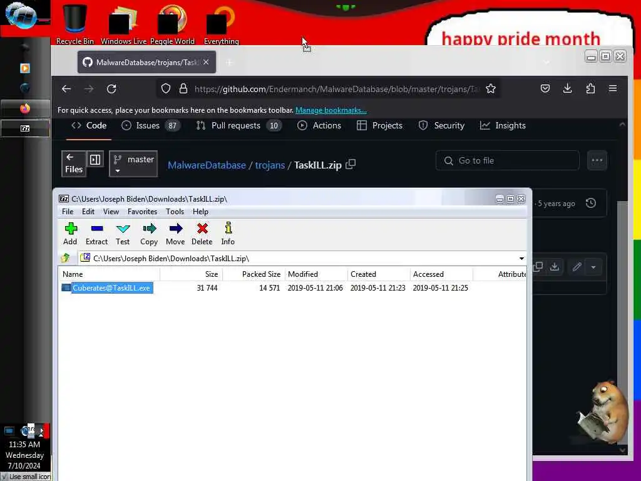Open the View menu in 7-Zip
This screenshot has height=481, width=641.
tap(111, 212)
